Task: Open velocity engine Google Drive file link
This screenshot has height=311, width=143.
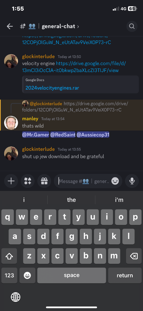Action: [74, 67]
